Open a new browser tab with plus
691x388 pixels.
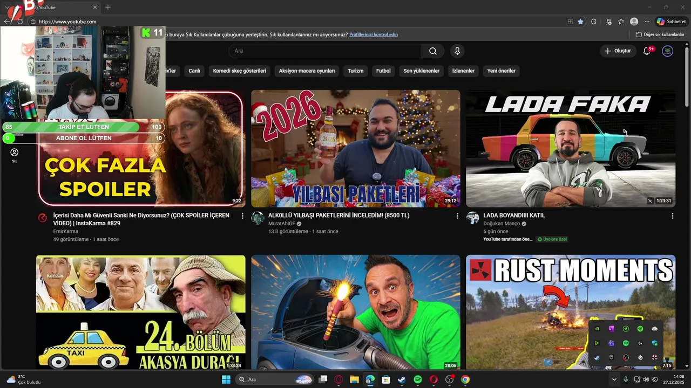[108, 7]
